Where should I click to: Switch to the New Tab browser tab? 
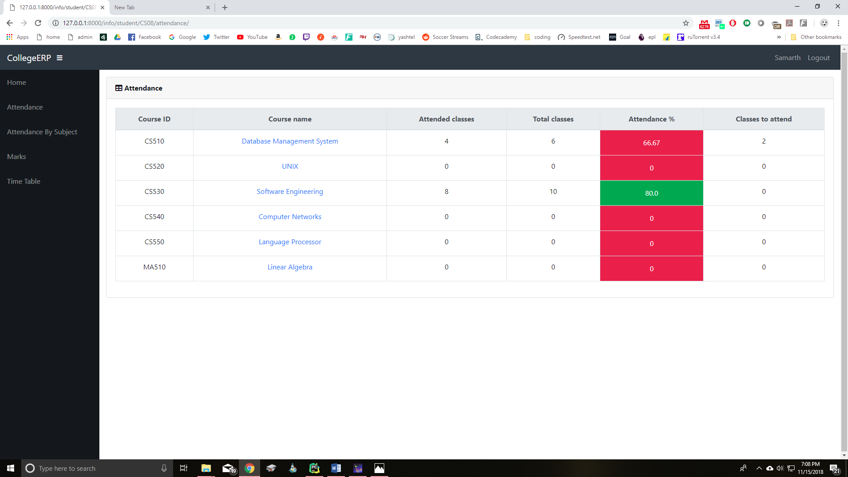pyautogui.click(x=161, y=8)
